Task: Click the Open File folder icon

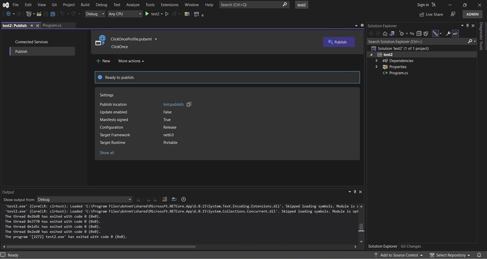Action: (39, 14)
